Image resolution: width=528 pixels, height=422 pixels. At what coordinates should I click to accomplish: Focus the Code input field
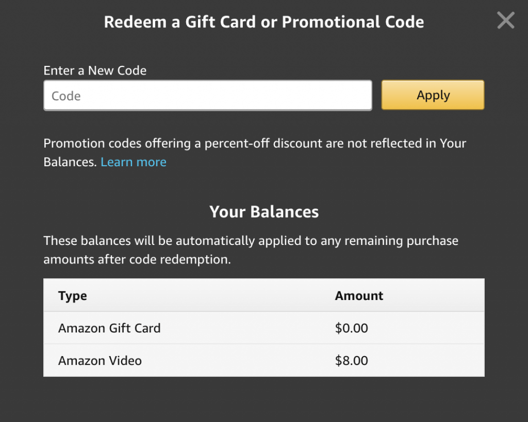tap(208, 95)
